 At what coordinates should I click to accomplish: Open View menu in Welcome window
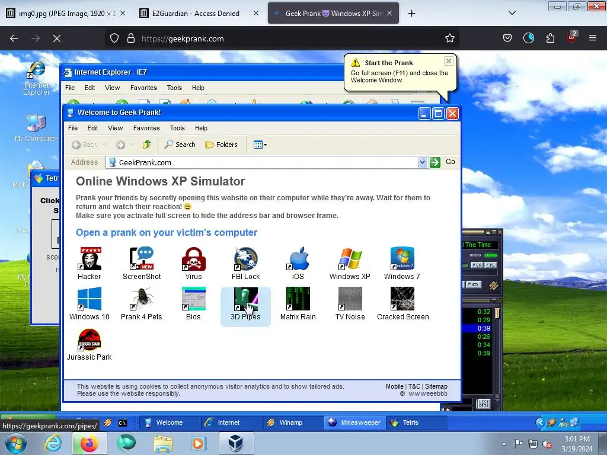(115, 128)
